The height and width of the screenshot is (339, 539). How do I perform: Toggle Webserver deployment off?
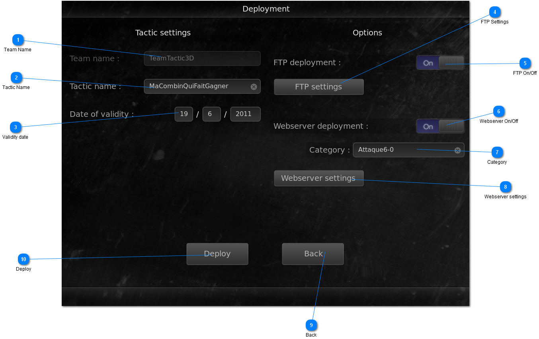tap(451, 126)
